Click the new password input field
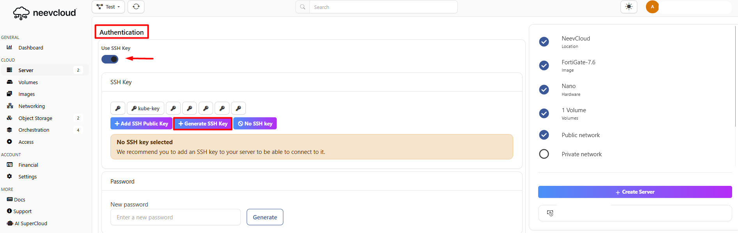738x233 pixels. (x=176, y=217)
